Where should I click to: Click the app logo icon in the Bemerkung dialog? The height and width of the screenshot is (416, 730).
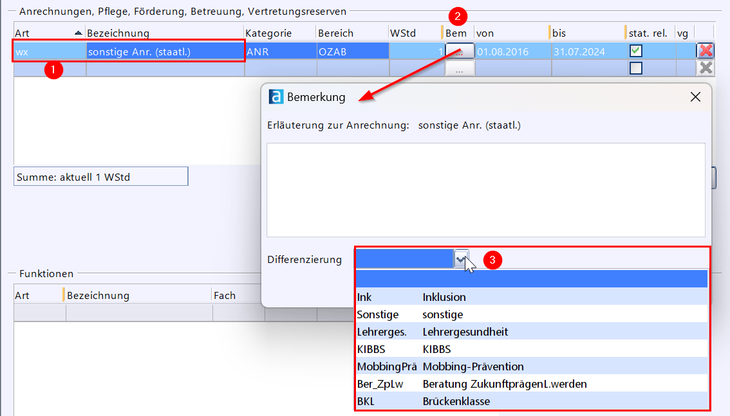coord(276,96)
